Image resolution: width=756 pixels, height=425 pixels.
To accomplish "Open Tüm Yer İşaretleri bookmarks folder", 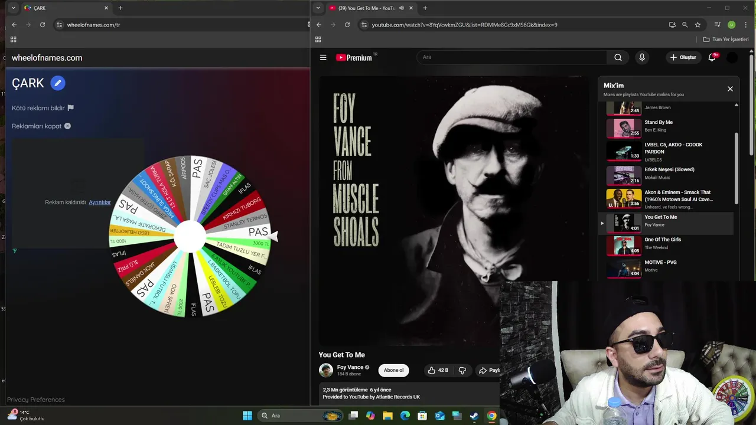I will coord(726,40).
